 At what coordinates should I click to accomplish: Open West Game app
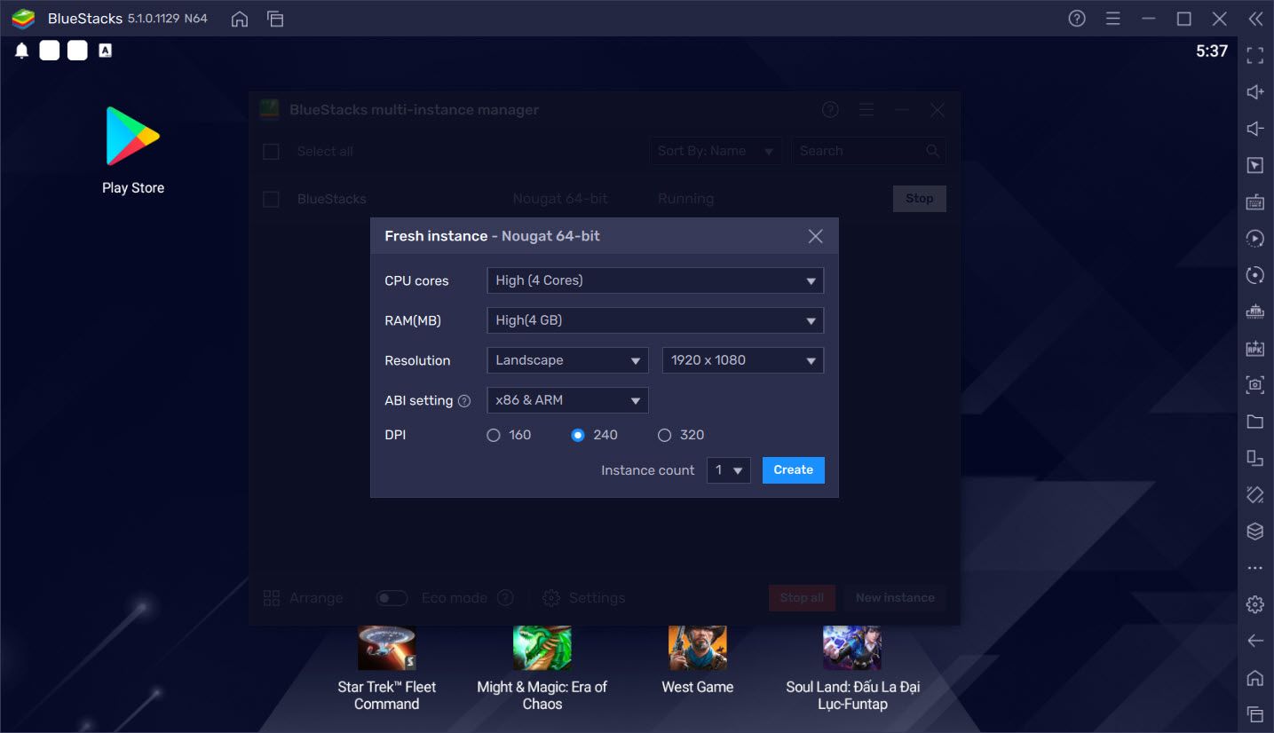click(698, 660)
